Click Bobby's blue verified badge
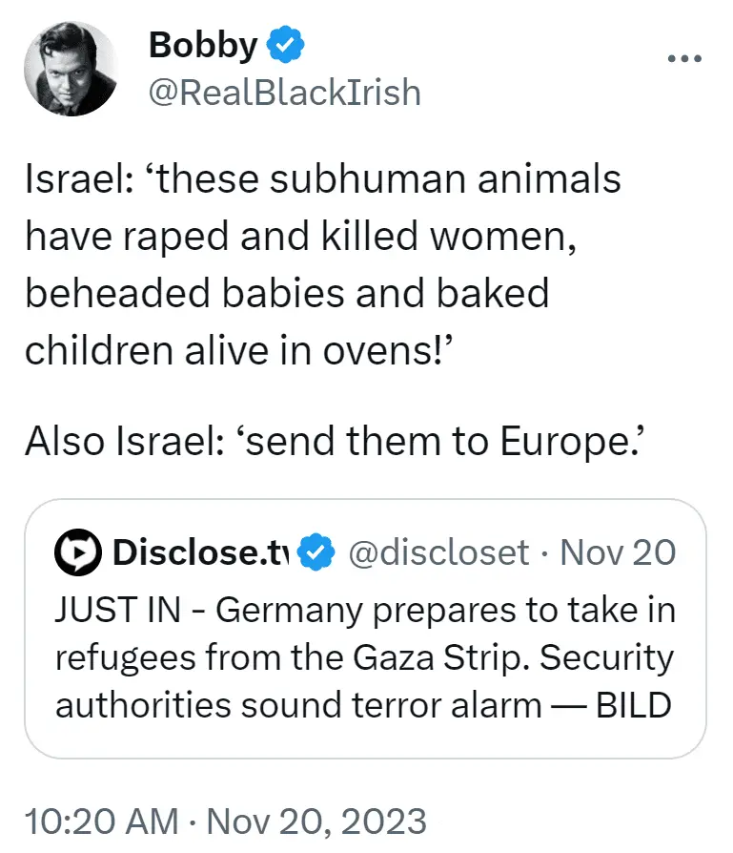The image size is (733, 853). (x=286, y=45)
